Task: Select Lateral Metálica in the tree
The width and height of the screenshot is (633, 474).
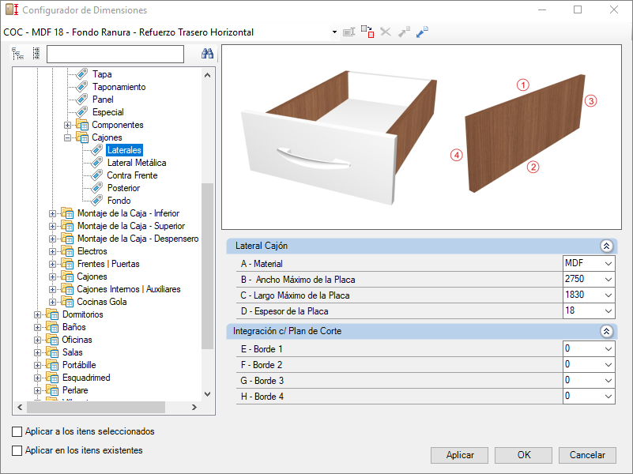Action: (x=137, y=163)
